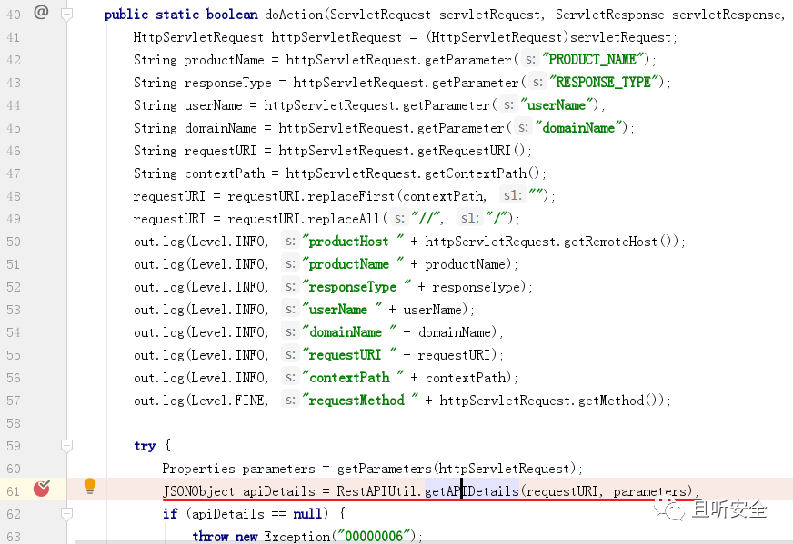
Task: Collapse the try block fold on line 59
Action: pos(66,446)
